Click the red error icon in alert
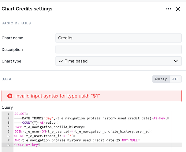This screenshot has height=152, width=186. click(x=10, y=96)
